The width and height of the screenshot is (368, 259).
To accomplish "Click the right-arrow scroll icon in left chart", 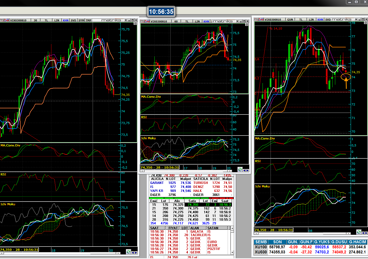I will click(x=136, y=252).
